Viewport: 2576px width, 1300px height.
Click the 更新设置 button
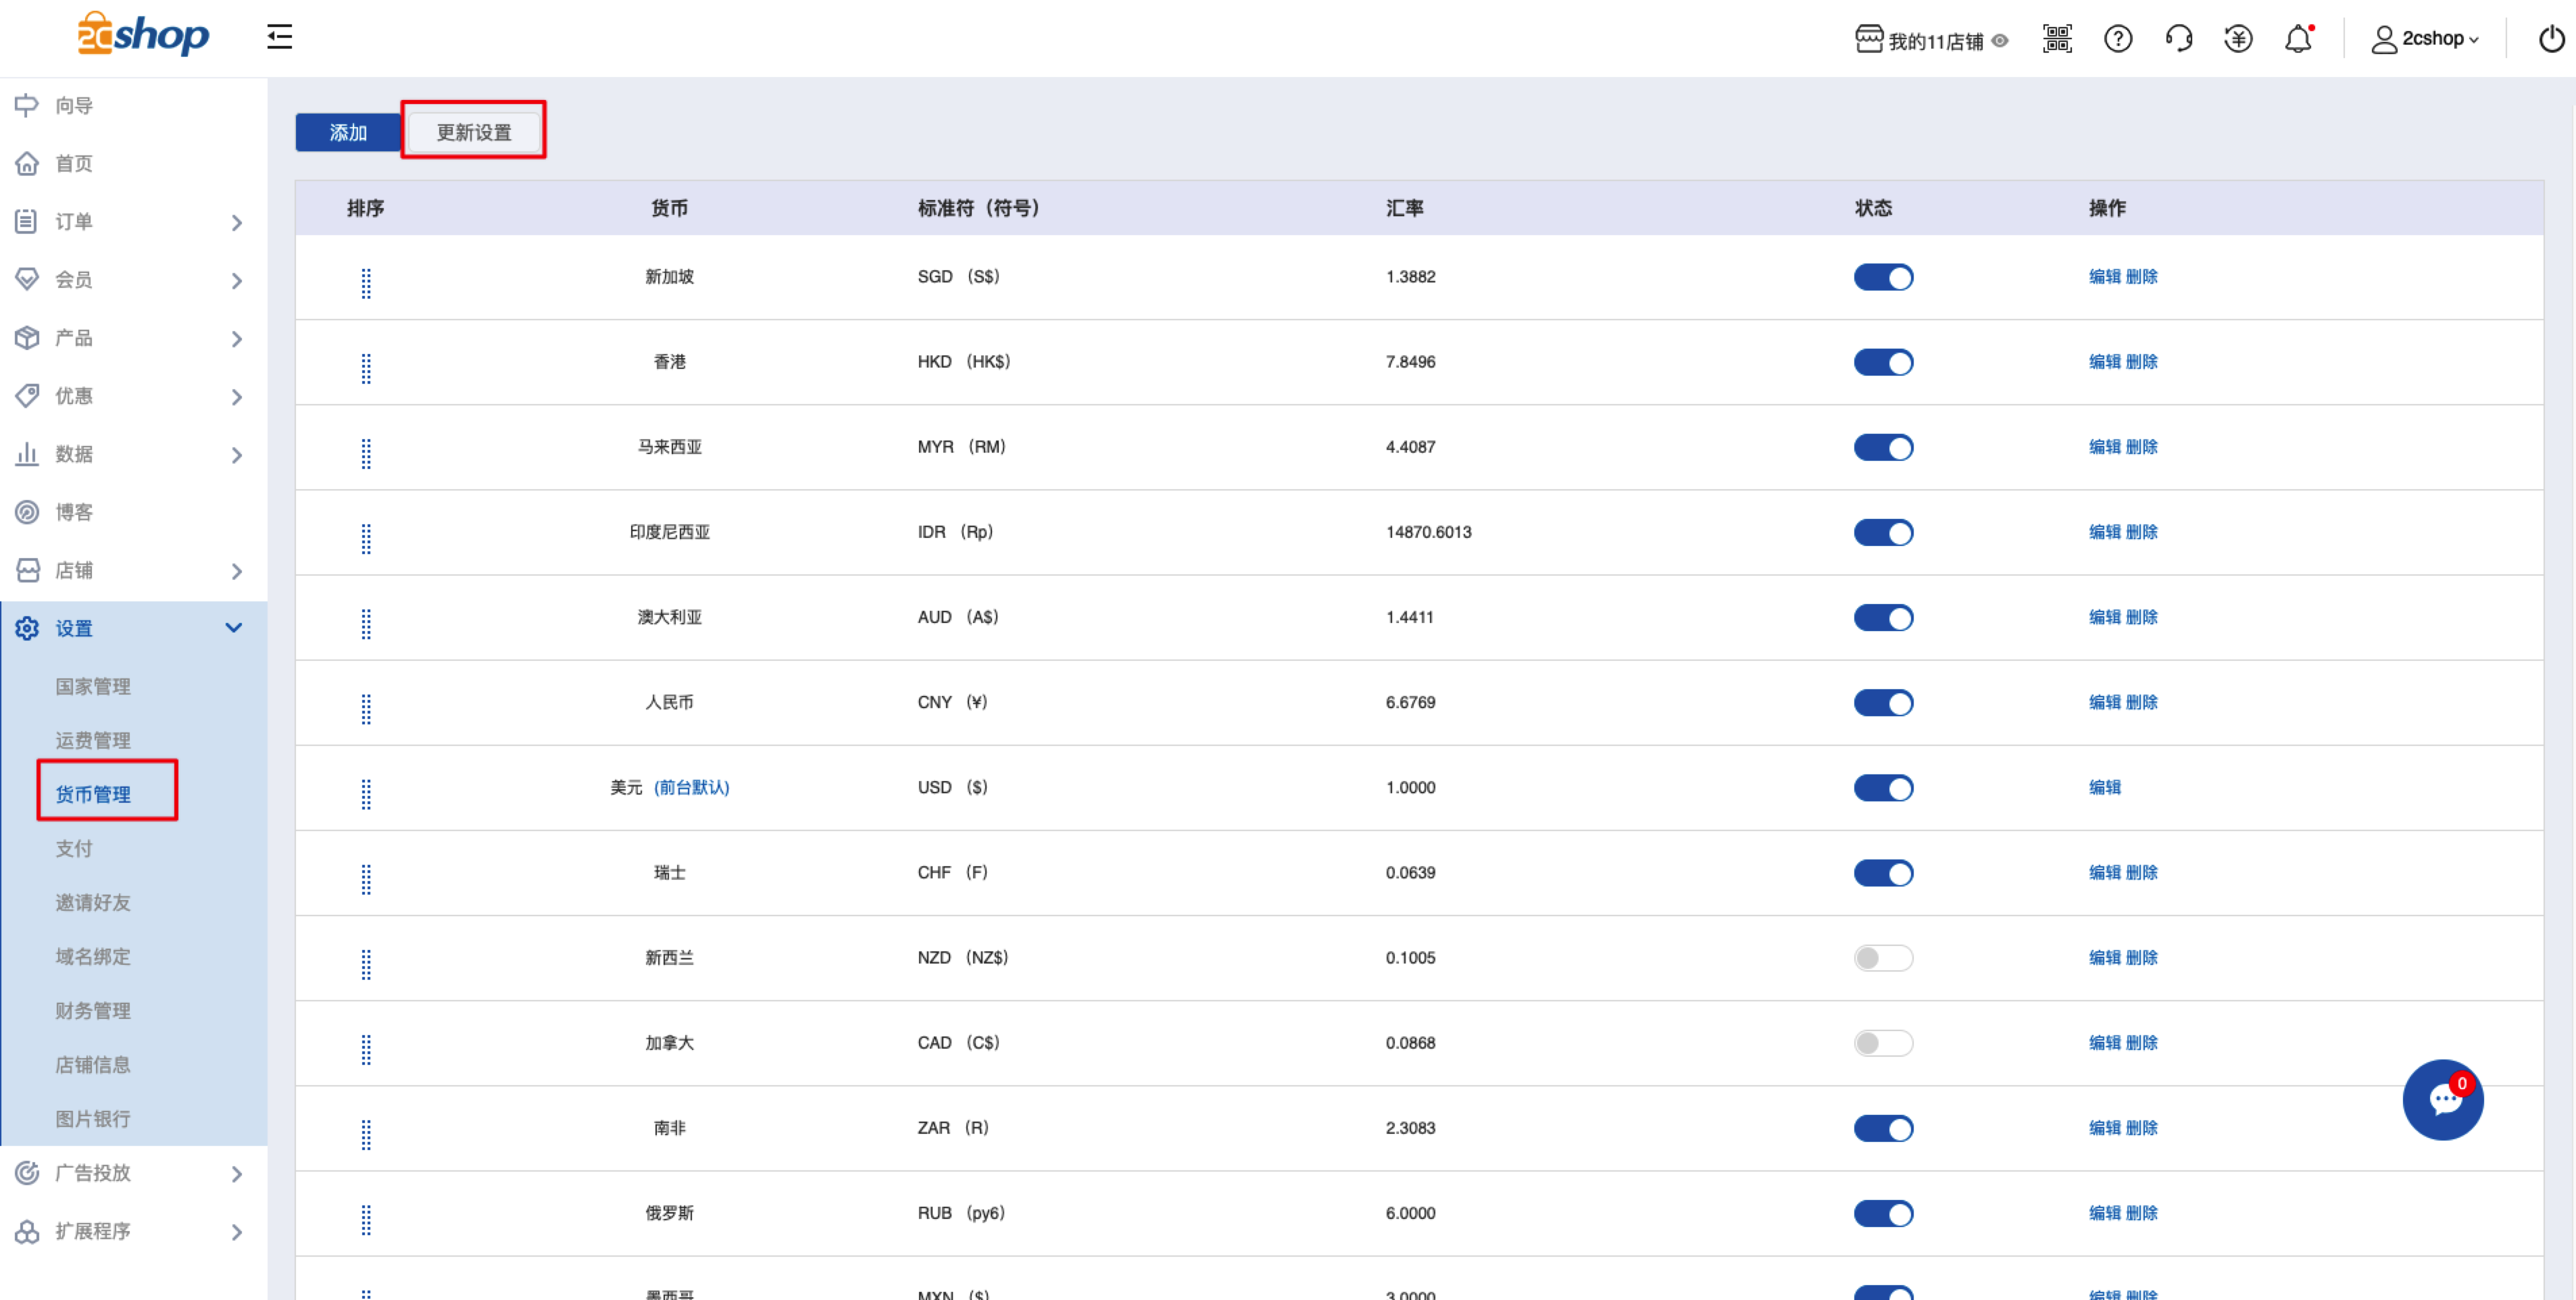[474, 132]
